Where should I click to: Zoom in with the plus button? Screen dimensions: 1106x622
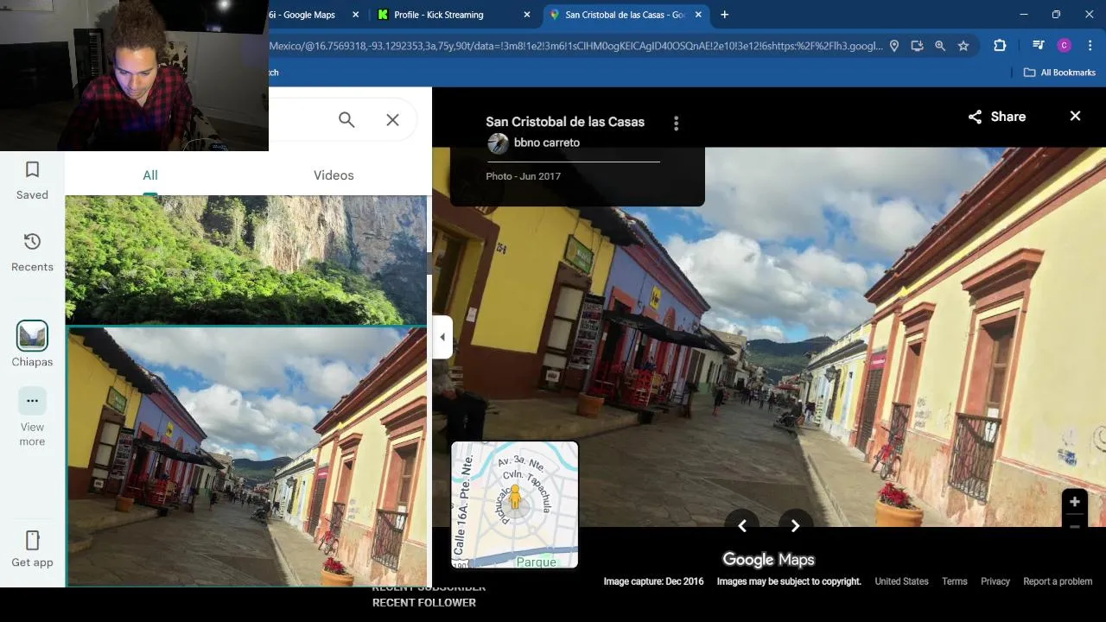click(1074, 502)
